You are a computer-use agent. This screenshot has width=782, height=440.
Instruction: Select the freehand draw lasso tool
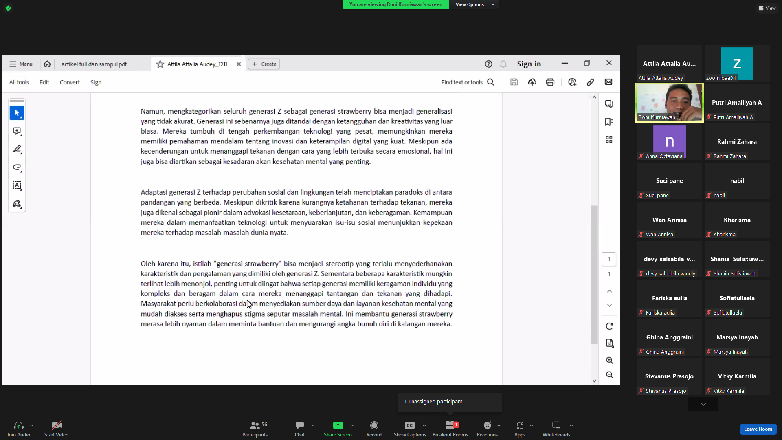point(17,167)
